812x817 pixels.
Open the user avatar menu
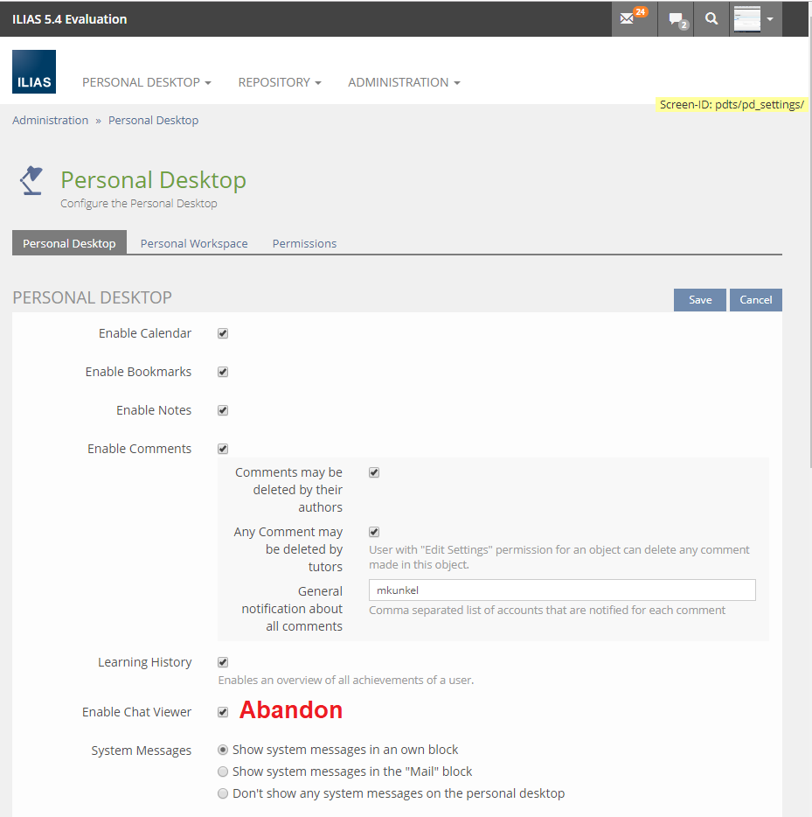[753, 18]
